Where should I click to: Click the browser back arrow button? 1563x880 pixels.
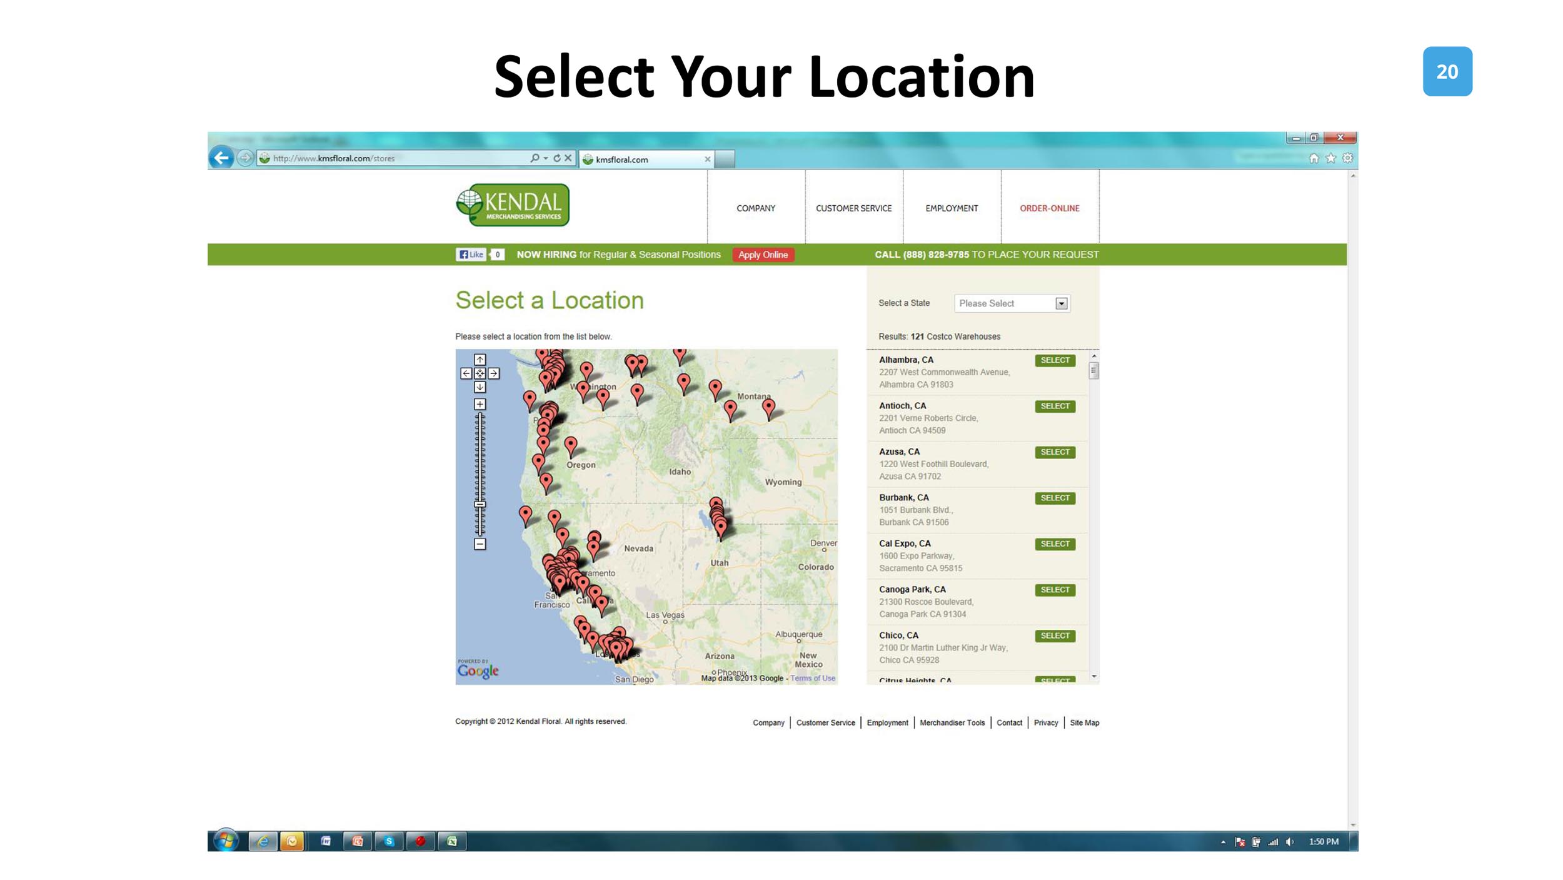(221, 158)
